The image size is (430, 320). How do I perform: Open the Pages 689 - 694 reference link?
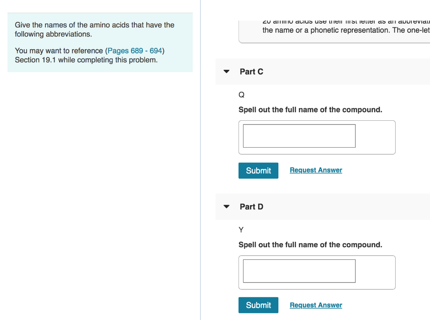pos(134,50)
